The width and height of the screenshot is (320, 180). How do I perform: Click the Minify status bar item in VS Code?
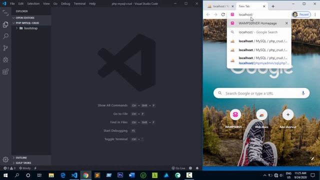(x=24, y=168)
